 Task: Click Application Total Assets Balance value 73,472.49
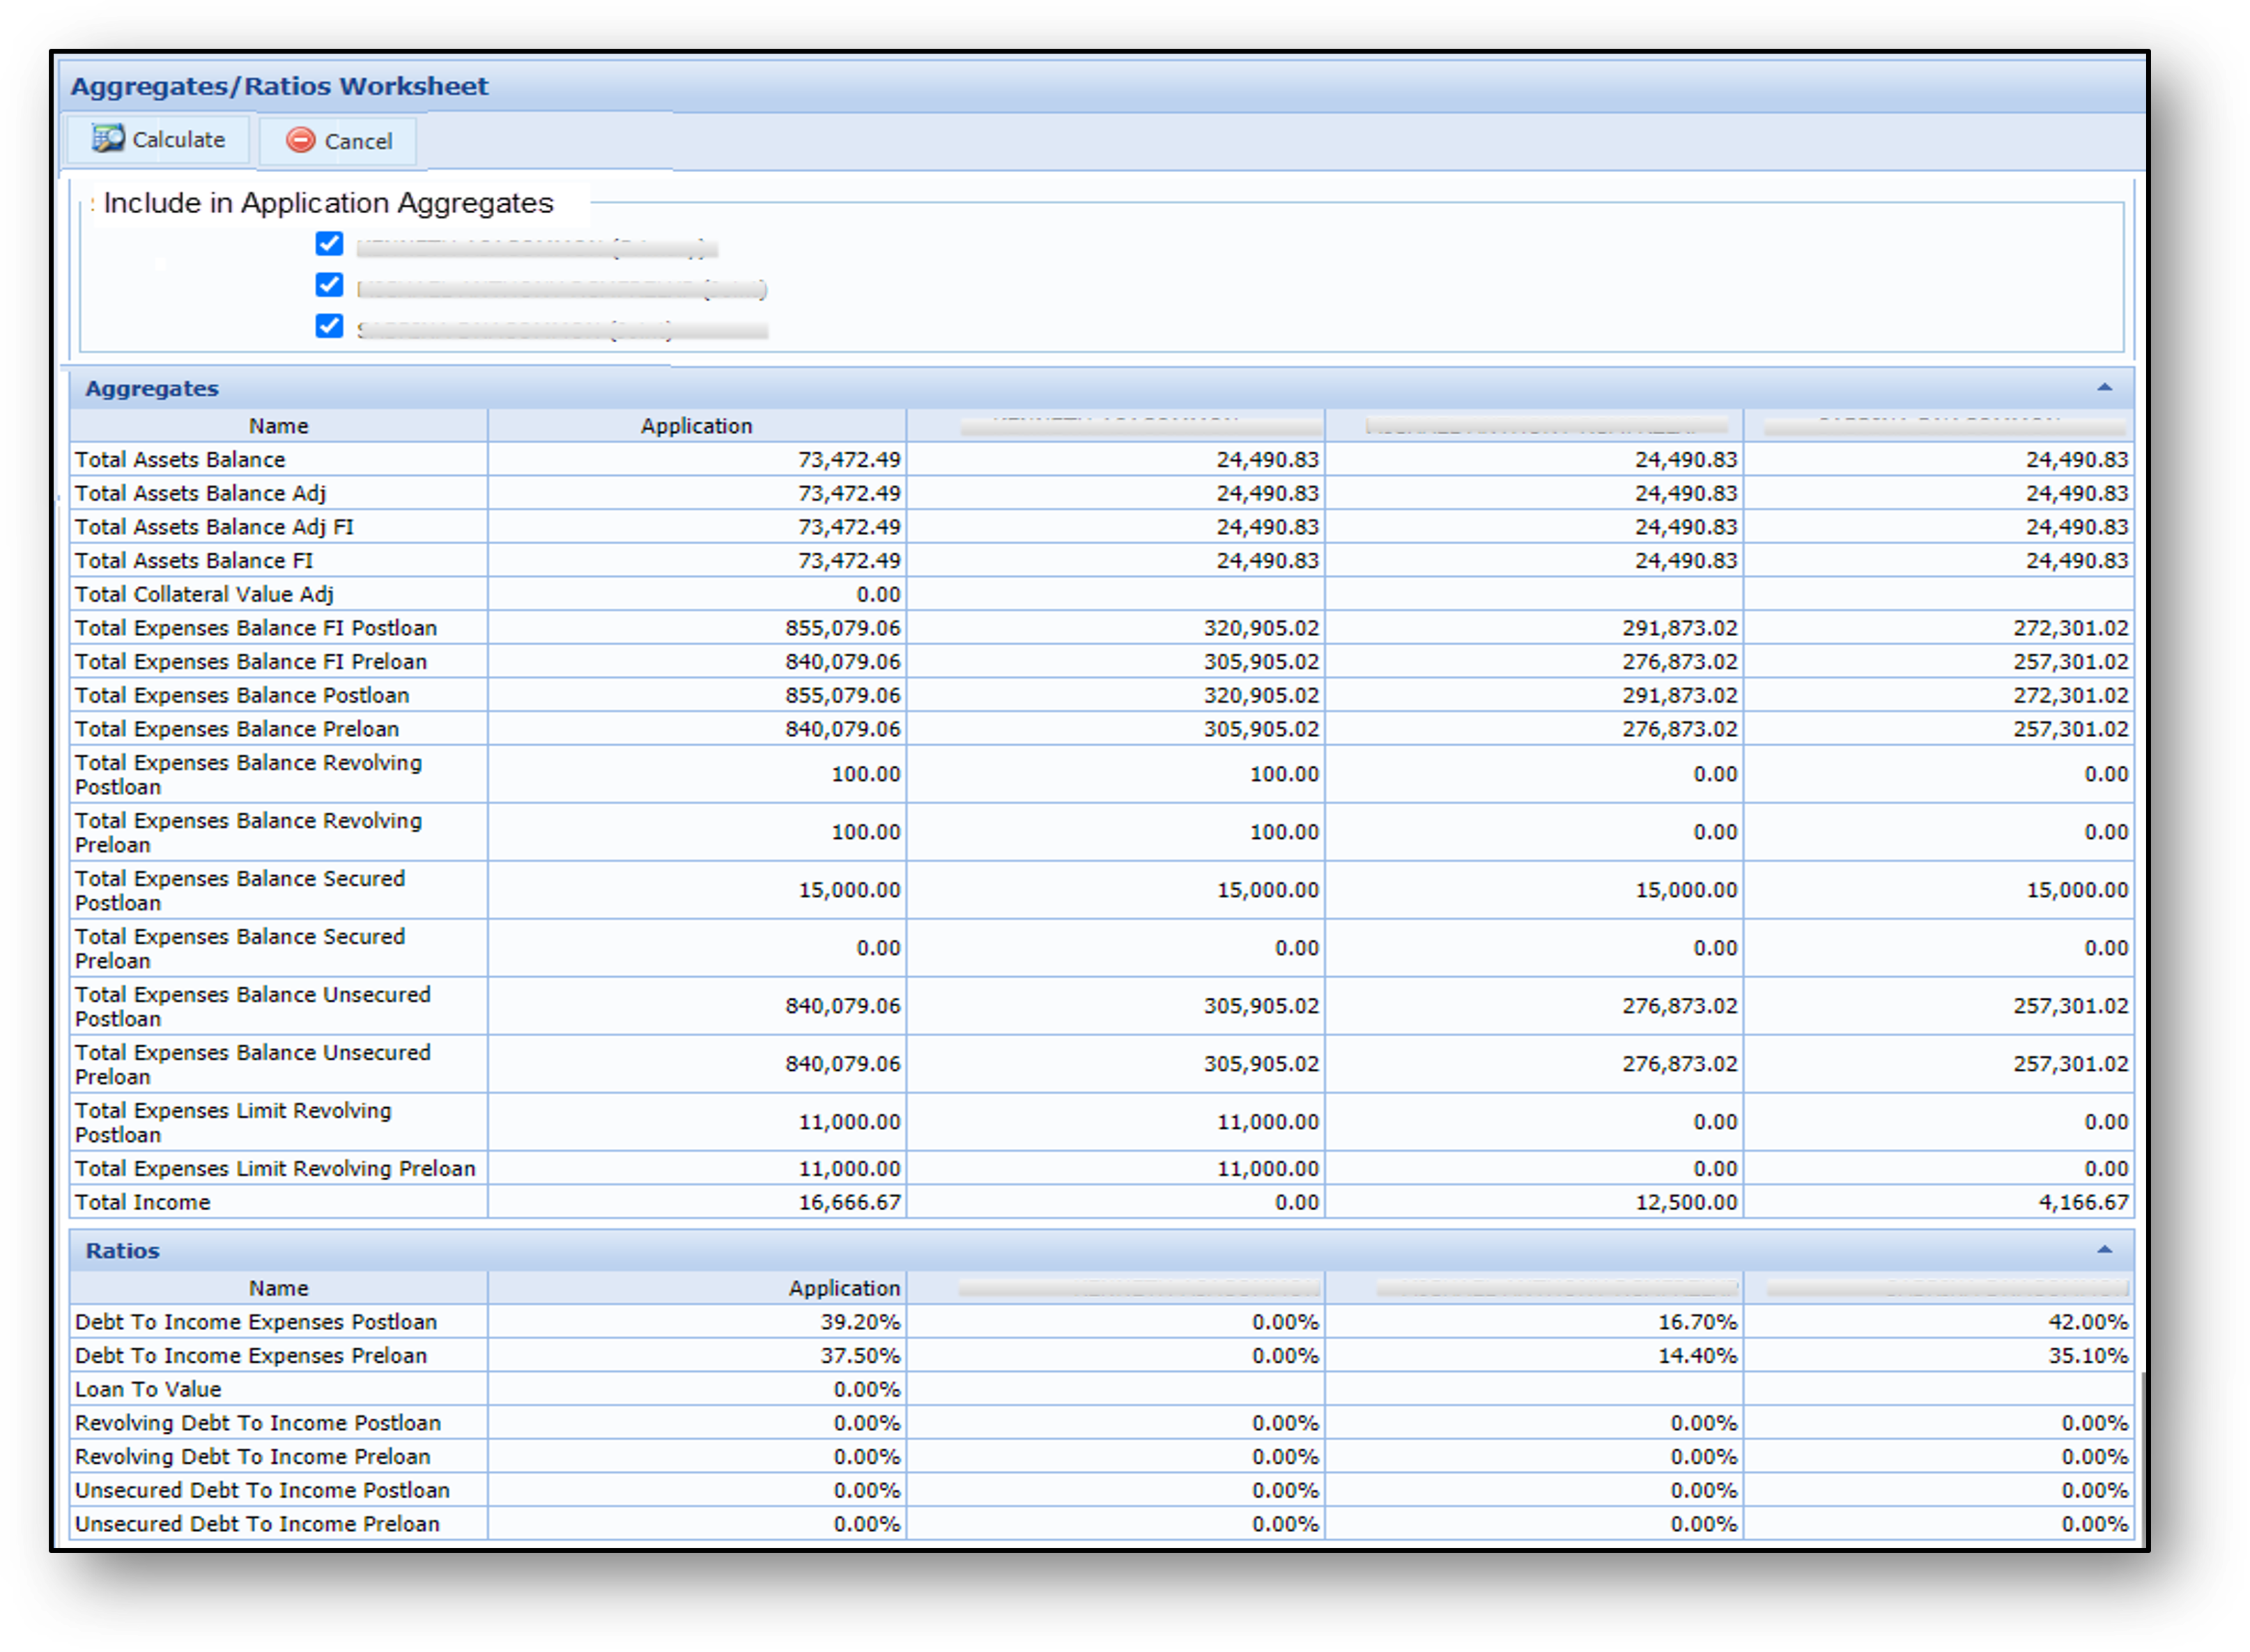coord(849,460)
